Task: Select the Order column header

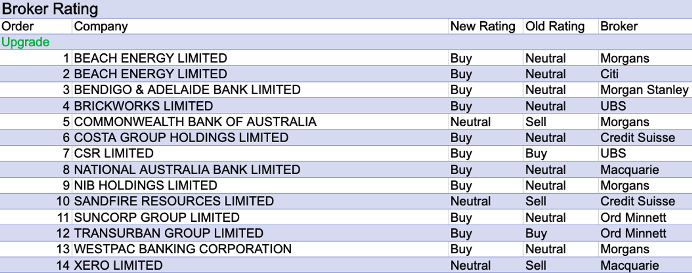Action: (18, 26)
